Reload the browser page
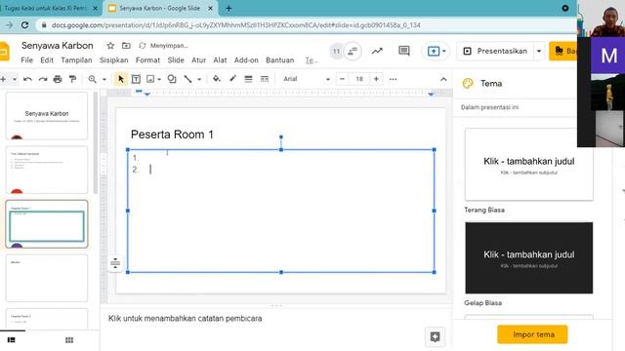The image size is (625, 351). 24,25
